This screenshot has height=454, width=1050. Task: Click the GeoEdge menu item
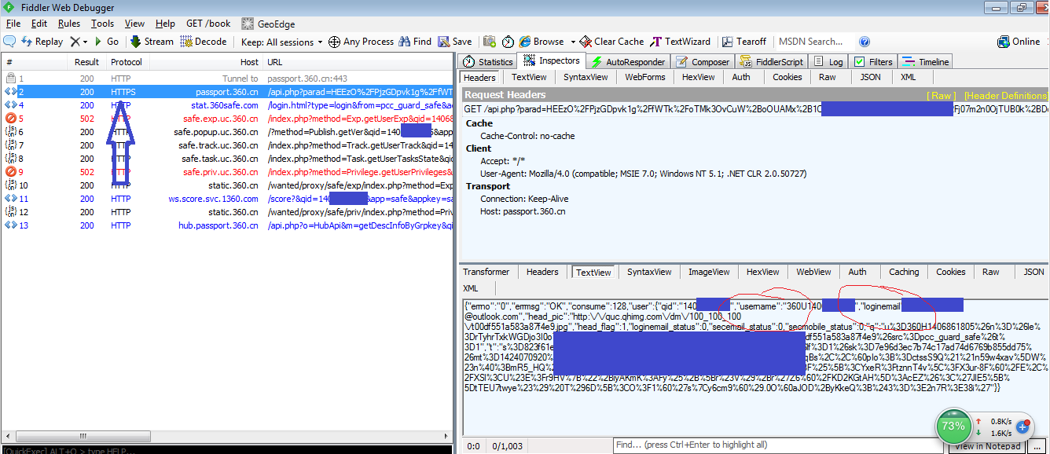point(270,24)
